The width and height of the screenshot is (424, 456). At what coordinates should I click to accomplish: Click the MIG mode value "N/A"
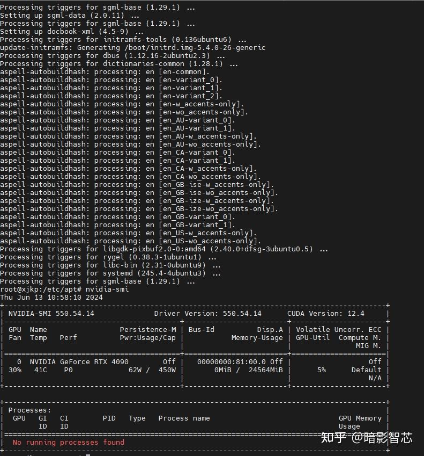click(x=375, y=378)
